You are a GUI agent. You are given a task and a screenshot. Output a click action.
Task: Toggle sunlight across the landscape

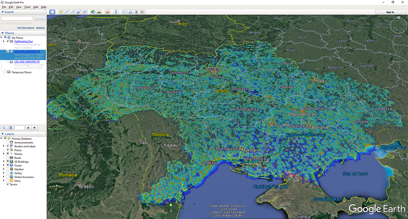click(x=99, y=12)
